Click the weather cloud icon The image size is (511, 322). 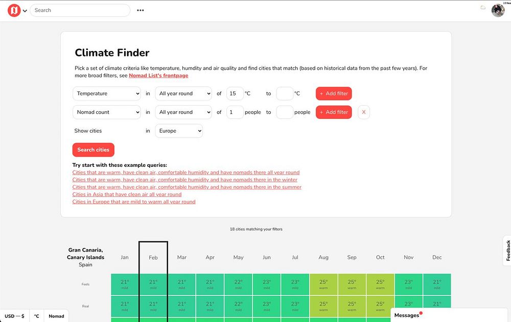483,8
